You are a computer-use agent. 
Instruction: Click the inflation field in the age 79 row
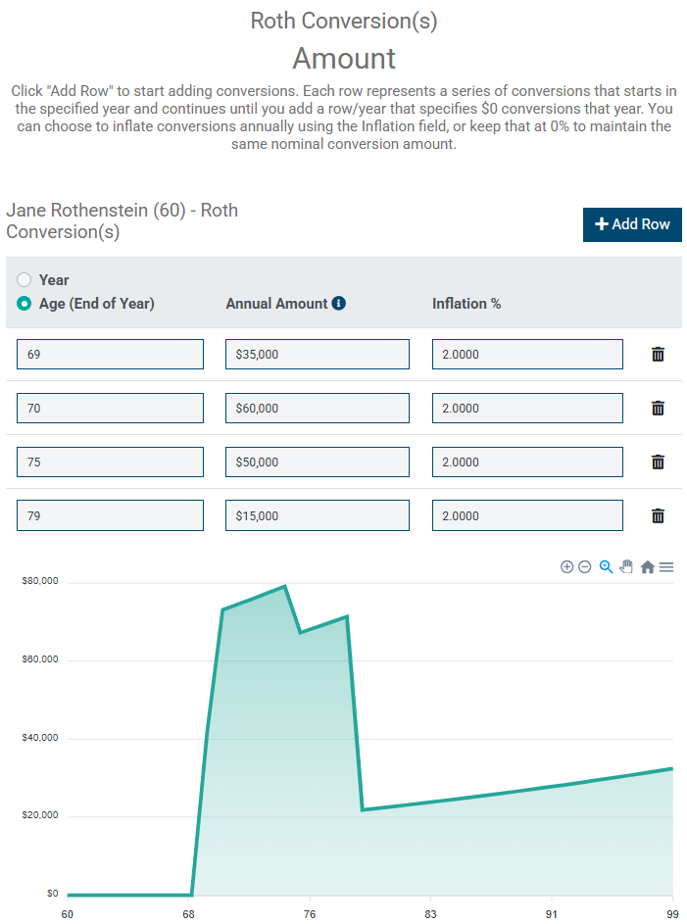tap(527, 515)
